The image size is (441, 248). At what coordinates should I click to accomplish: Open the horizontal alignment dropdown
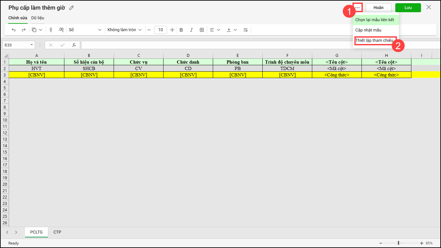(x=215, y=30)
